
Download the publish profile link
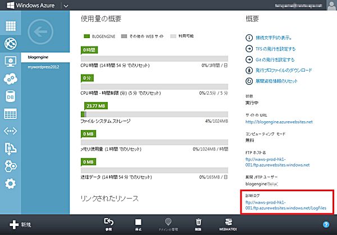click(284, 70)
